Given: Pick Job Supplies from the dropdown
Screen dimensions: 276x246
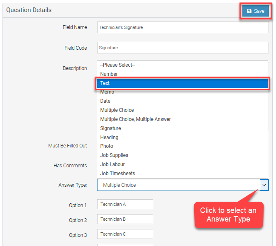Looking at the screenshot, I should [x=182, y=155].
